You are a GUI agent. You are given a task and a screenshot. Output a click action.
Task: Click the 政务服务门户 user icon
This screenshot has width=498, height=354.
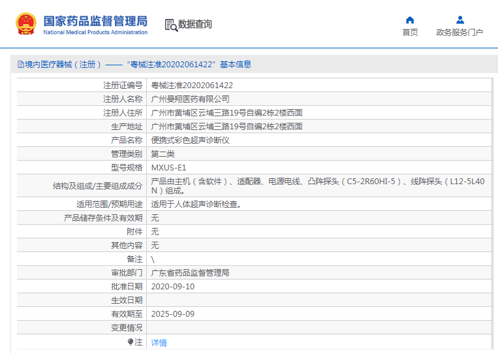coord(460,20)
